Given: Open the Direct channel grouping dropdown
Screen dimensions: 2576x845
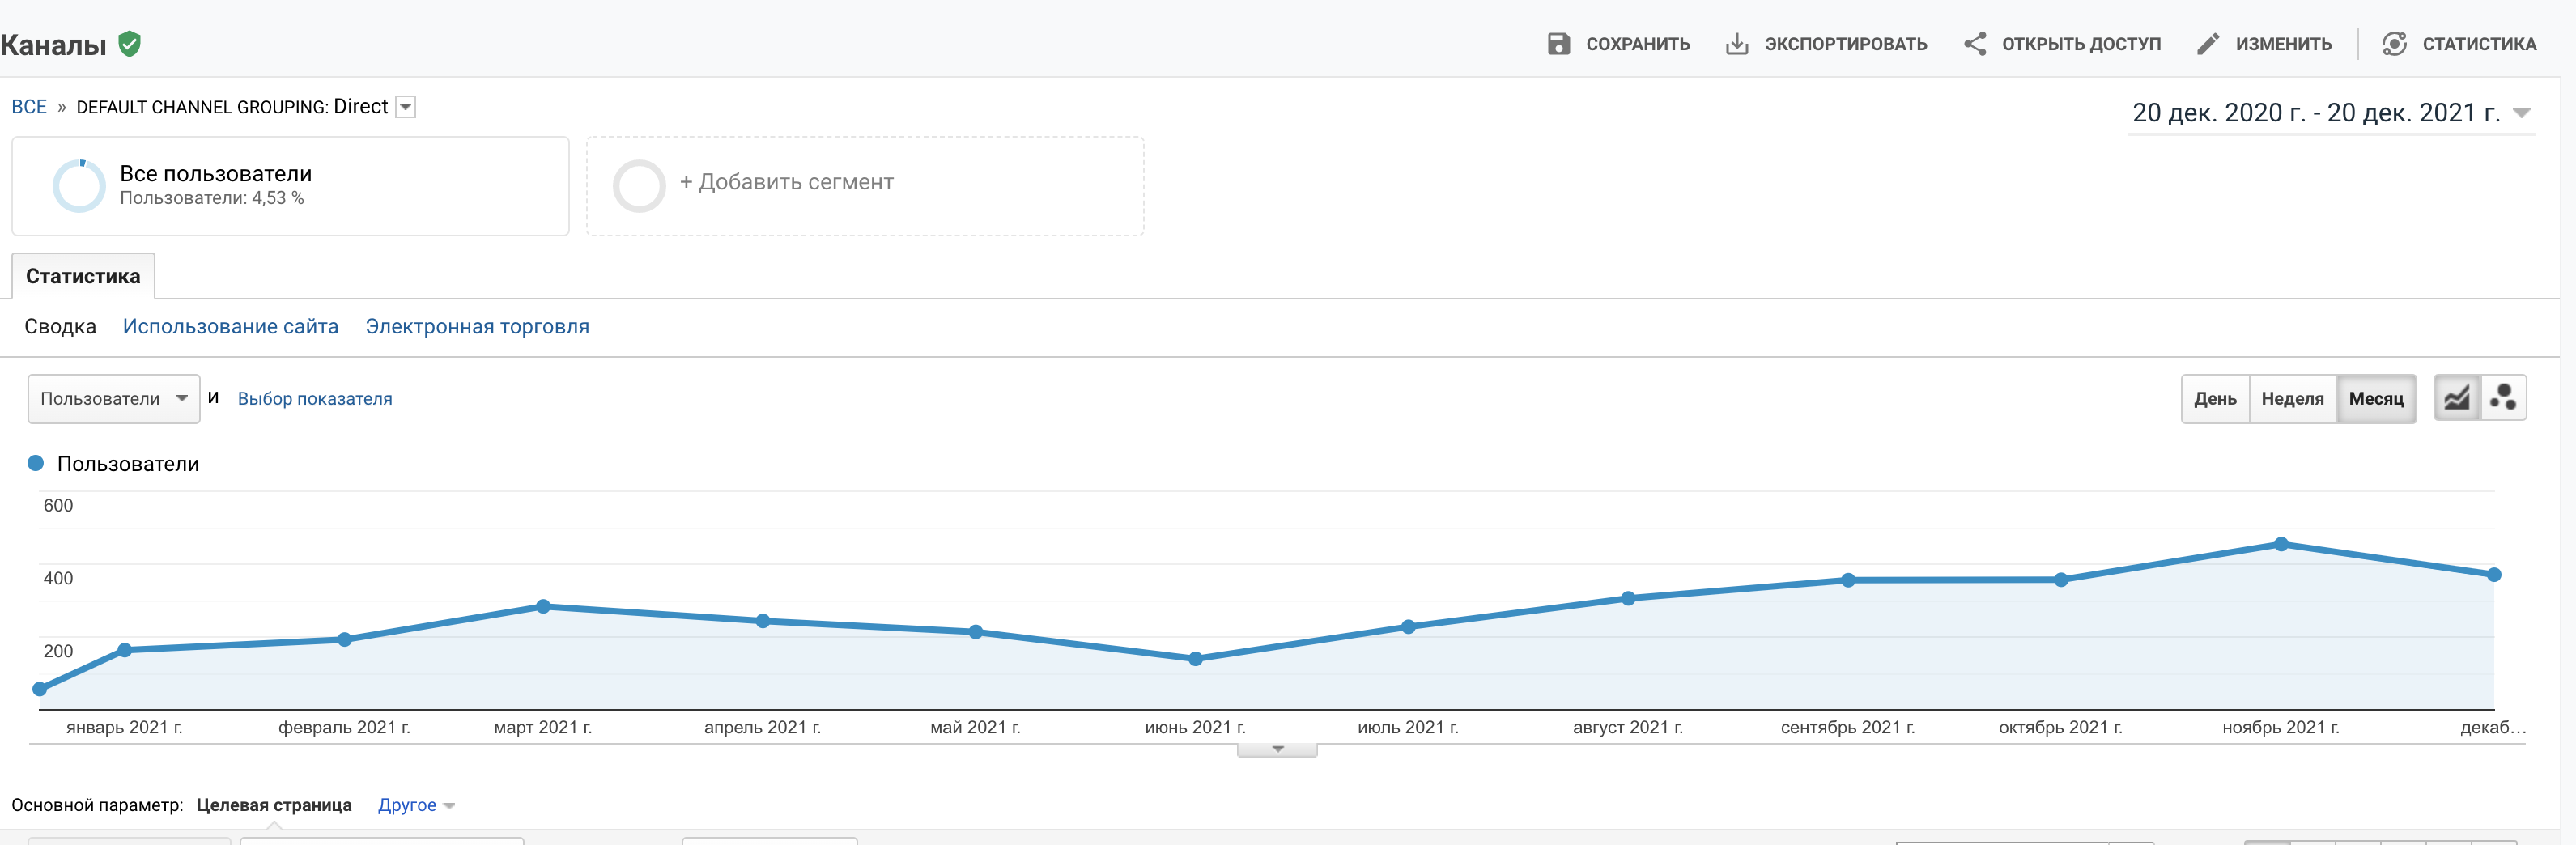Looking at the screenshot, I should [x=406, y=107].
